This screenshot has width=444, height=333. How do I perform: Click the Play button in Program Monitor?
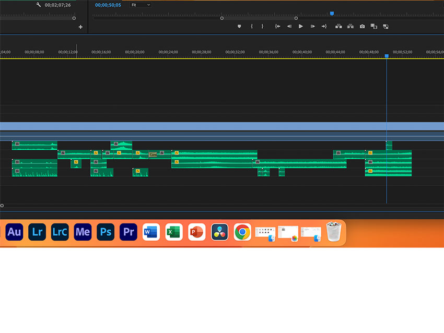[301, 26]
